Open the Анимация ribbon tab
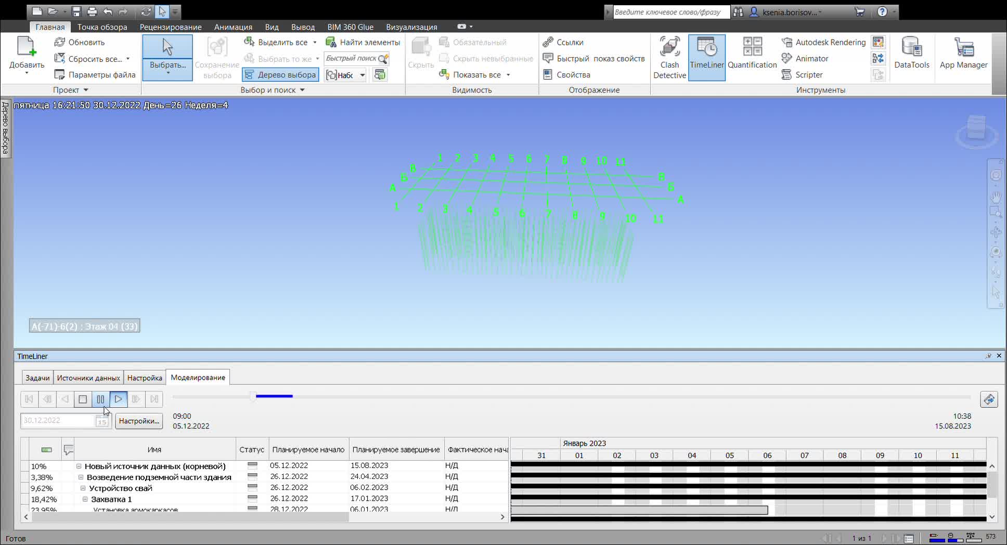Screen dimensions: 1007x545 233,27
